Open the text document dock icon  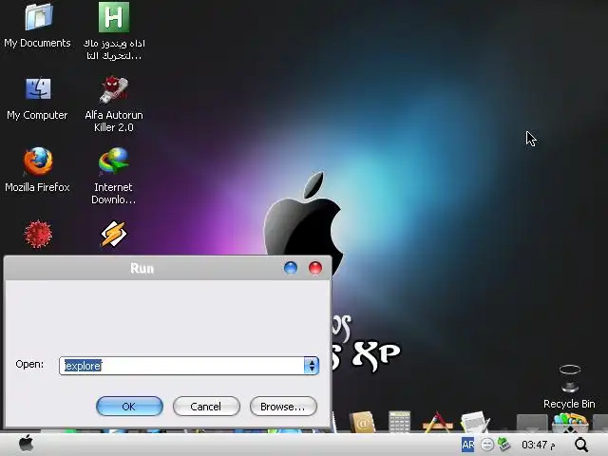click(x=475, y=422)
